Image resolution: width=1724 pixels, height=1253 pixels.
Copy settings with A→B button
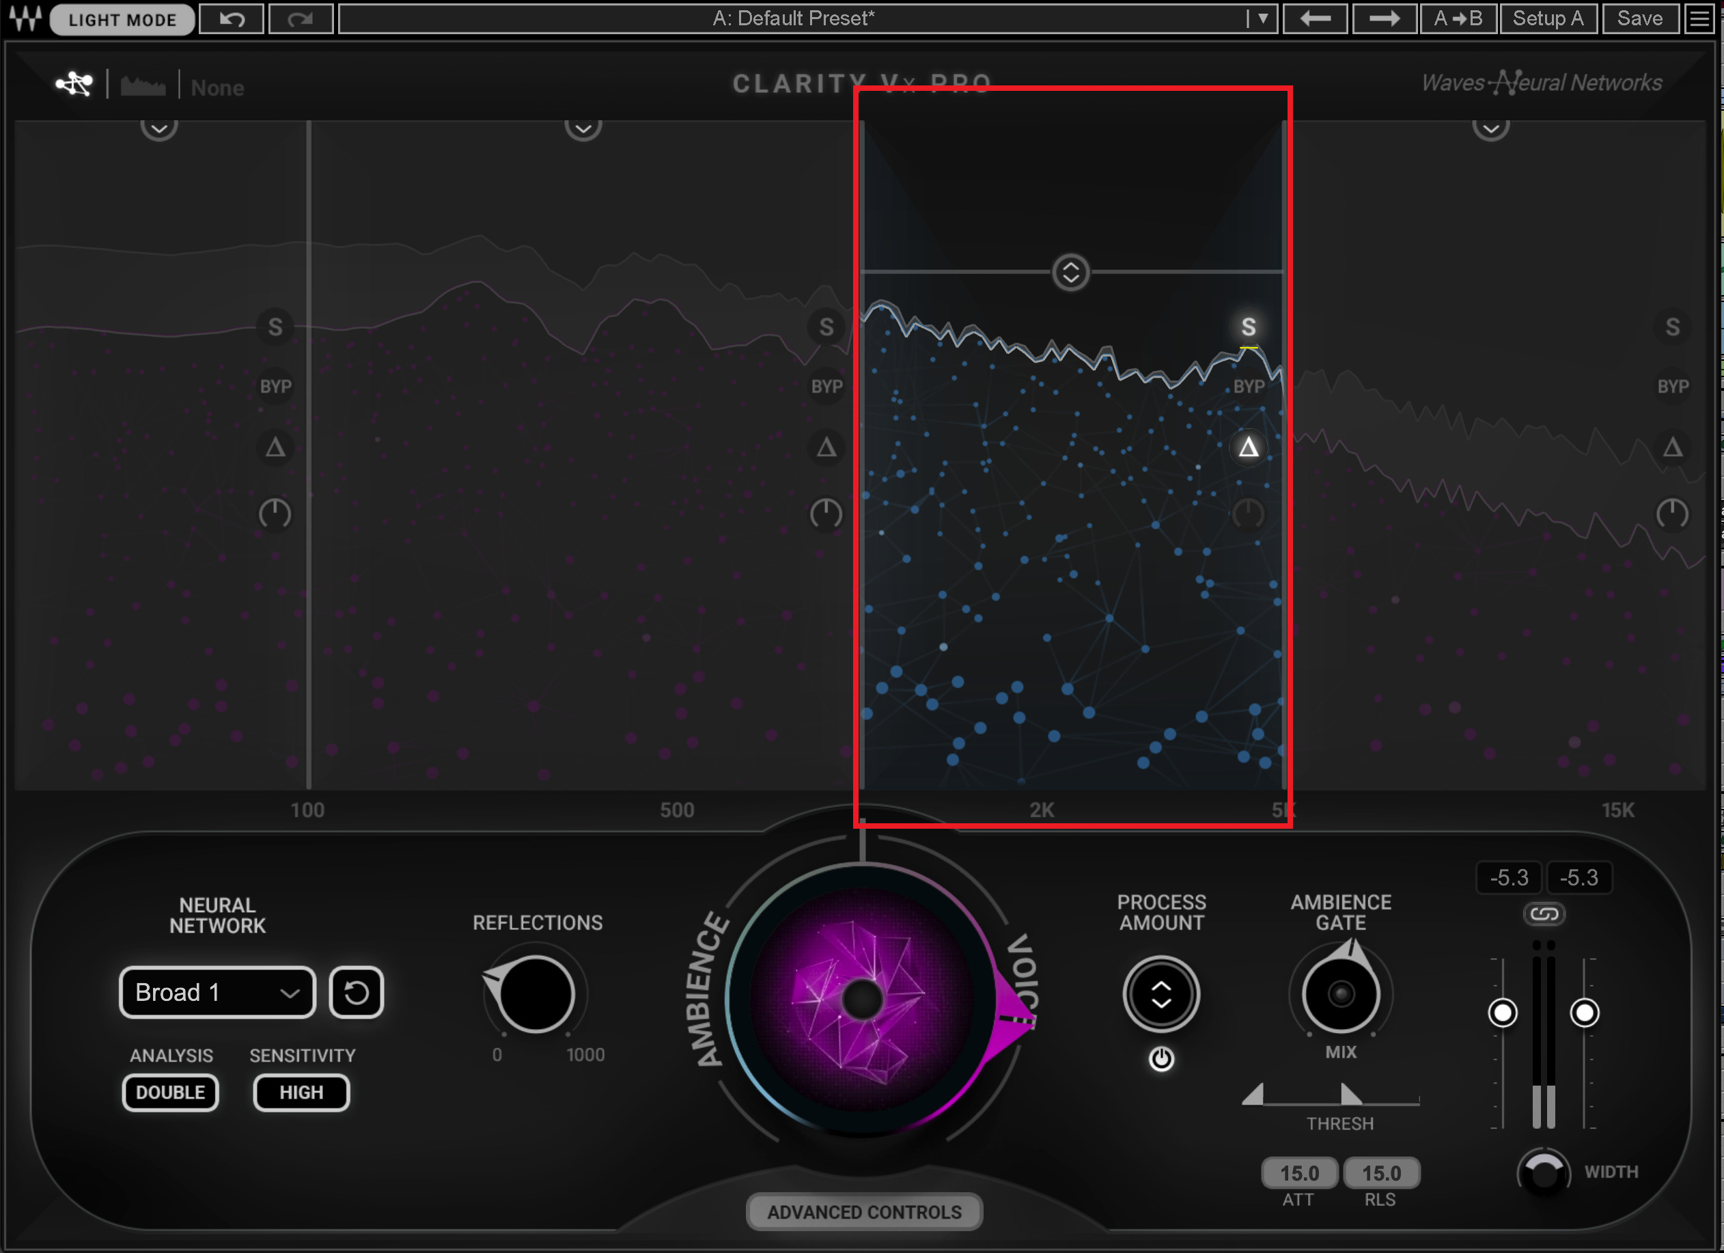tap(1458, 18)
